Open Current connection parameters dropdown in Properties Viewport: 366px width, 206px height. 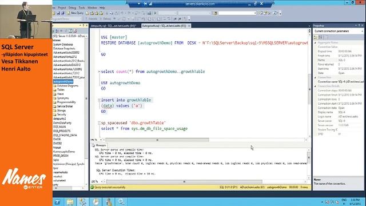click(362, 31)
